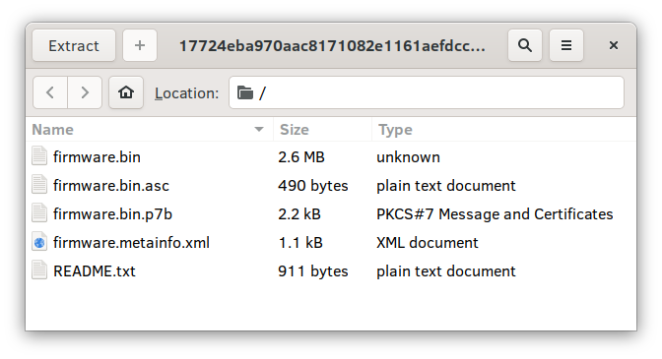Open the search files icon
This screenshot has width=662, height=359.
click(525, 45)
